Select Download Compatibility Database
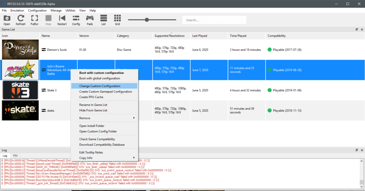The width and height of the screenshot is (365, 191). (x=104, y=144)
